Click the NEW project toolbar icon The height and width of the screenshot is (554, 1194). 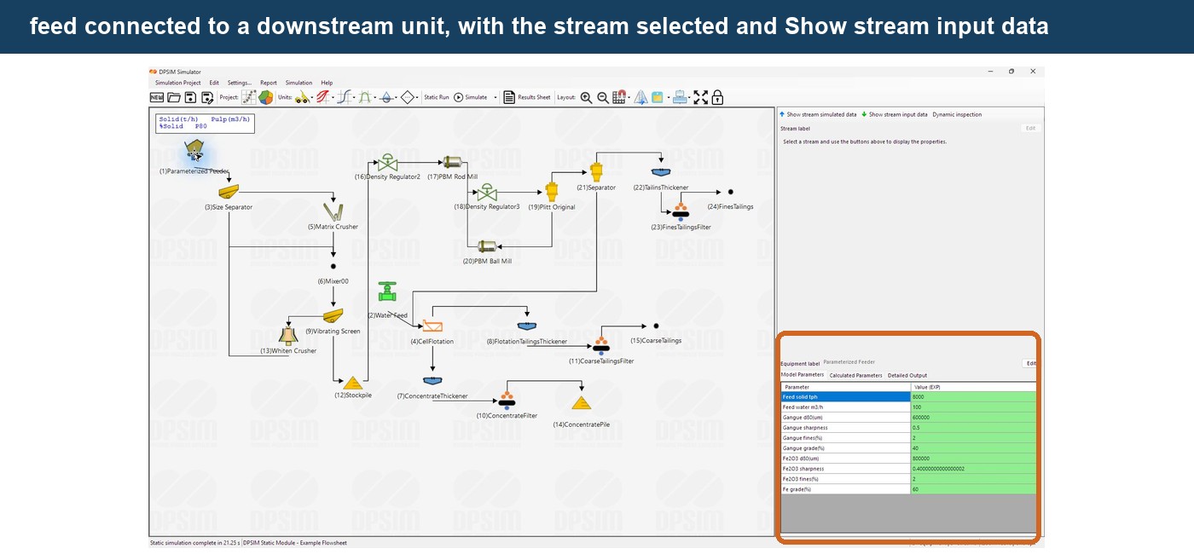click(x=157, y=97)
